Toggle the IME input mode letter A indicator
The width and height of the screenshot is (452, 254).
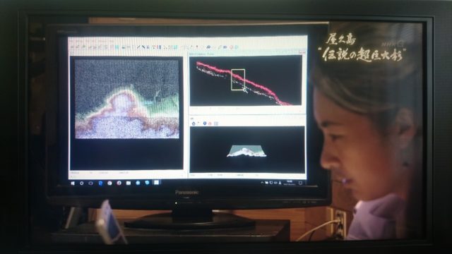point(280,183)
